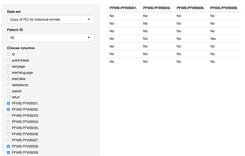Uncheck the PFWB.PFWB002. column checkbox
The width and height of the screenshot is (245, 156).
[x=9, y=110]
